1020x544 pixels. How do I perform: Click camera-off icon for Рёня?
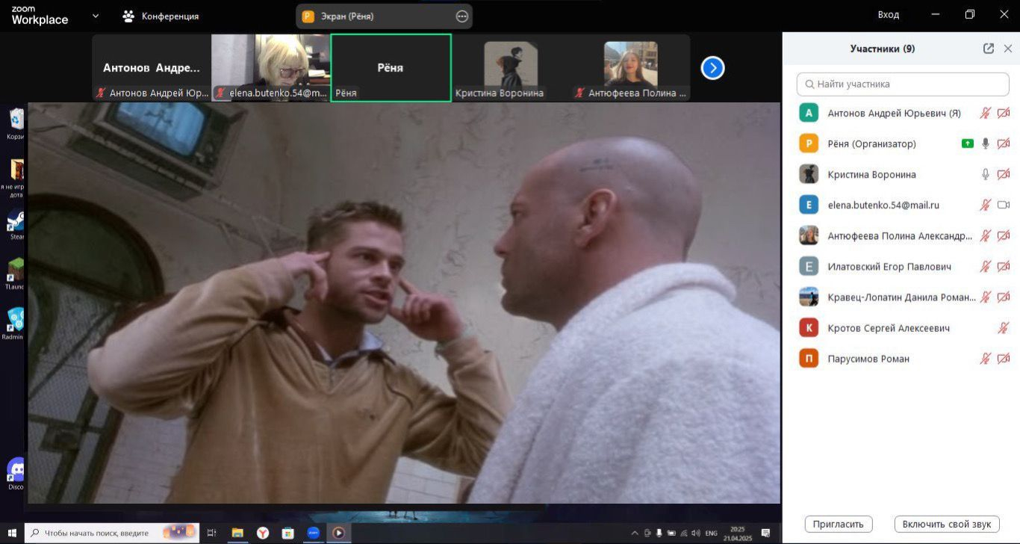(1004, 143)
